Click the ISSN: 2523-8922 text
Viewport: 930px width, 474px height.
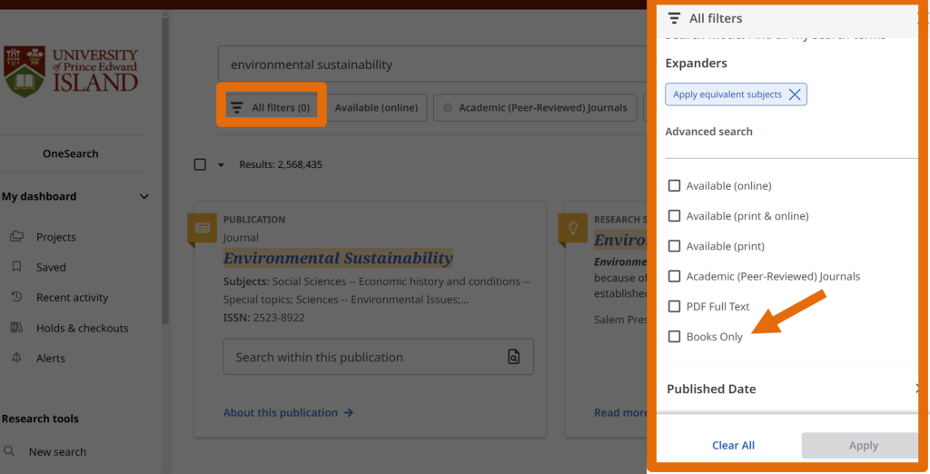coord(264,318)
